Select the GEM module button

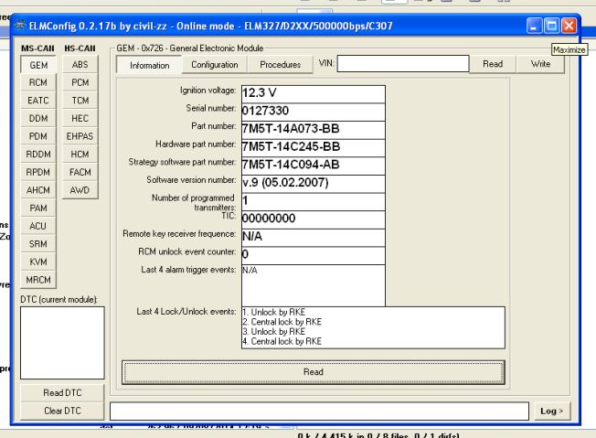(38, 65)
